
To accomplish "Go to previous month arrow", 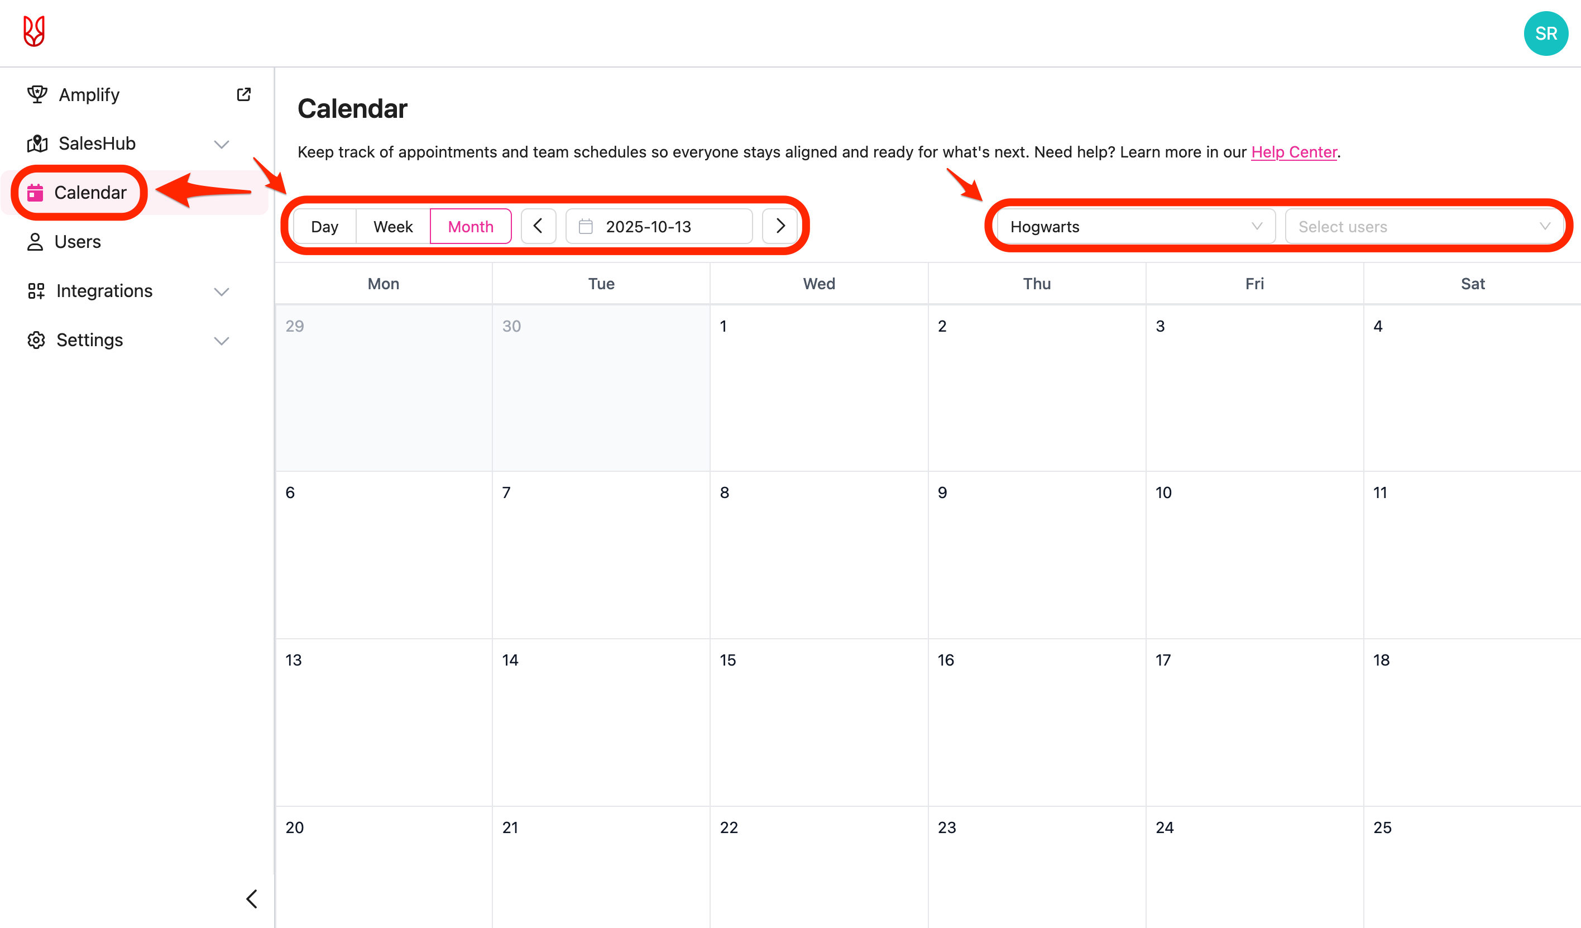I will [538, 226].
